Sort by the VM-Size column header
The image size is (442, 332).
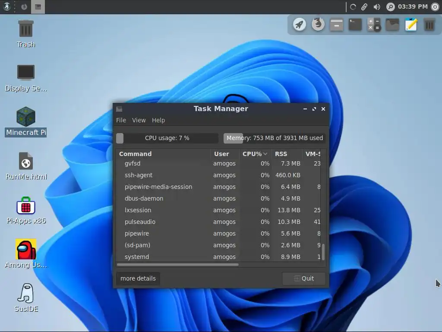click(x=312, y=154)
